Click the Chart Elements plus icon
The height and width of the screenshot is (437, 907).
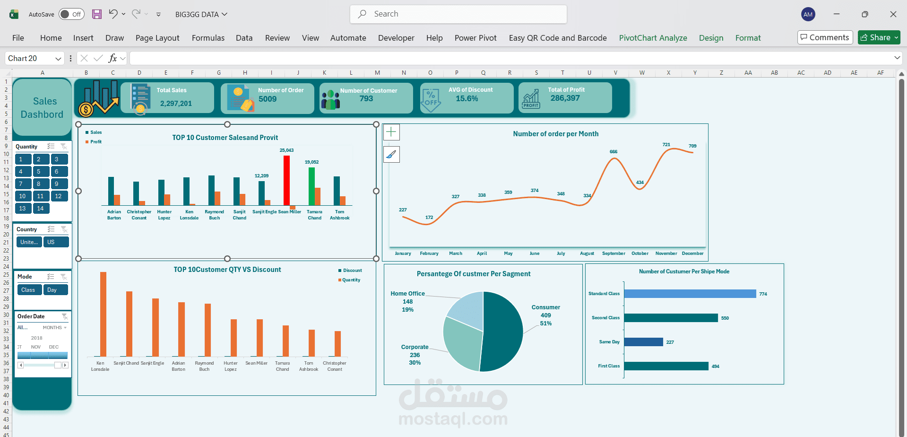tap(391, 132)
